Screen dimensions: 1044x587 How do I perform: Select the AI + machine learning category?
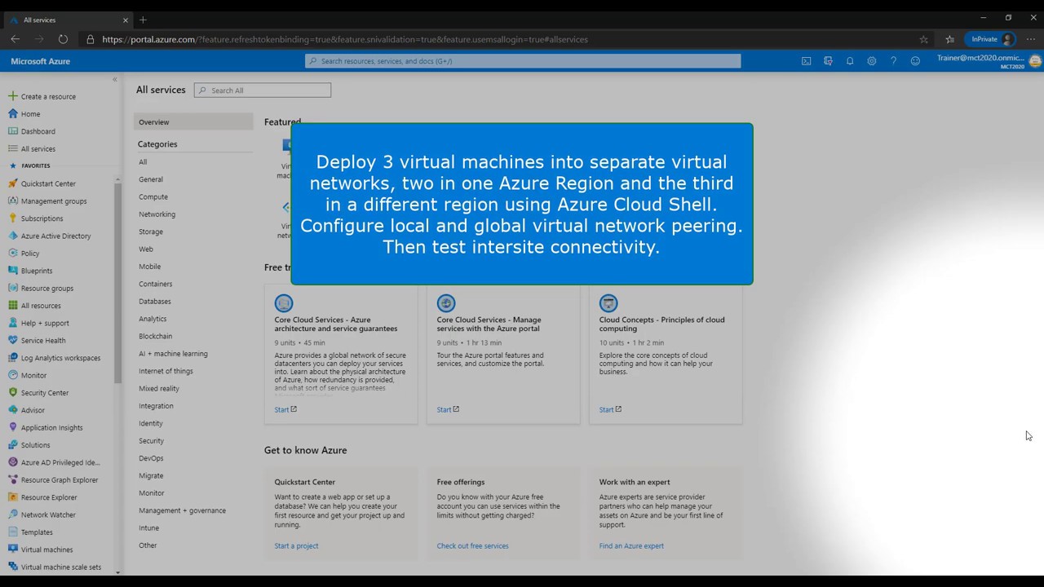coord(173,354)
